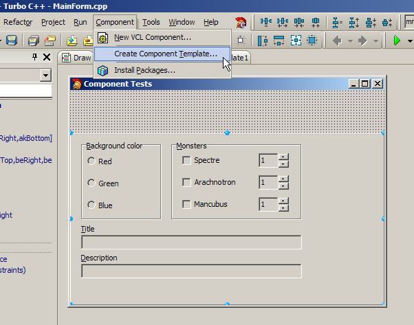Open the back navigation history dropdown
414x325 pixels.
[x=350, y=41]
